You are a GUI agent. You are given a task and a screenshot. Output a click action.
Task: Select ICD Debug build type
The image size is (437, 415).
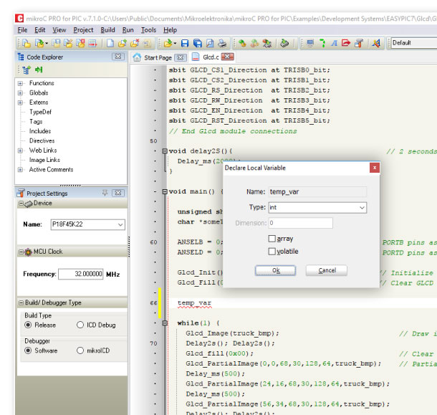point(80,325)
